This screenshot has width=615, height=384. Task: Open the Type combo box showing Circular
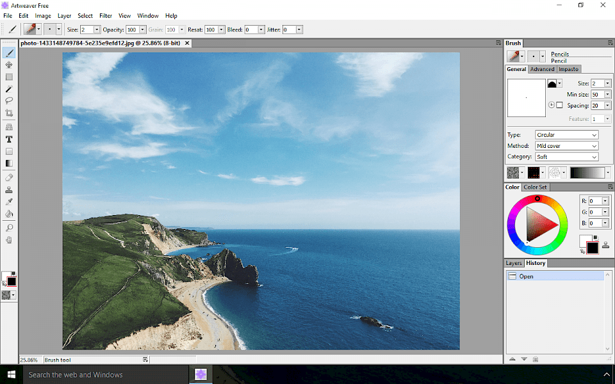pyautogui.click(x=567, y=135)
